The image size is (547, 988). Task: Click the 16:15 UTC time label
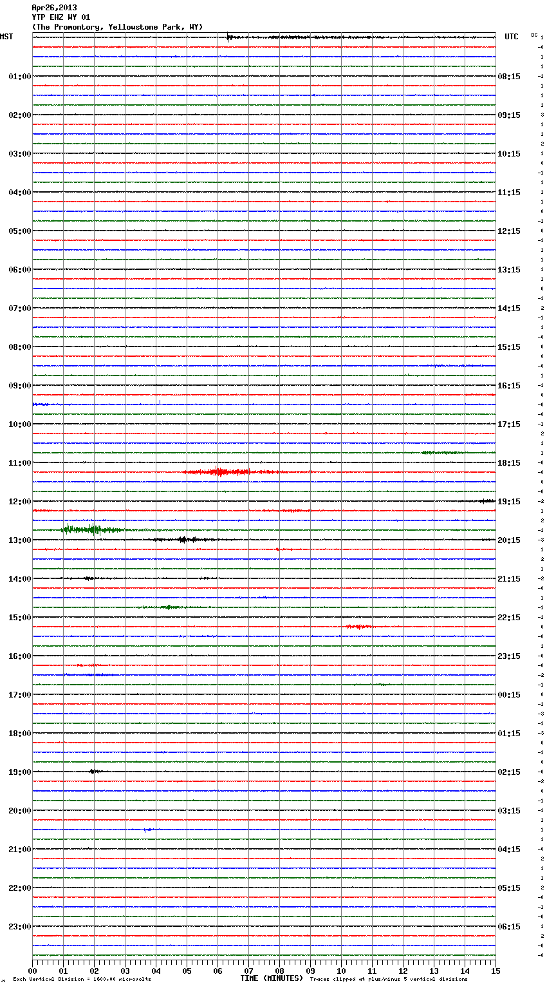tap(509, 386)
